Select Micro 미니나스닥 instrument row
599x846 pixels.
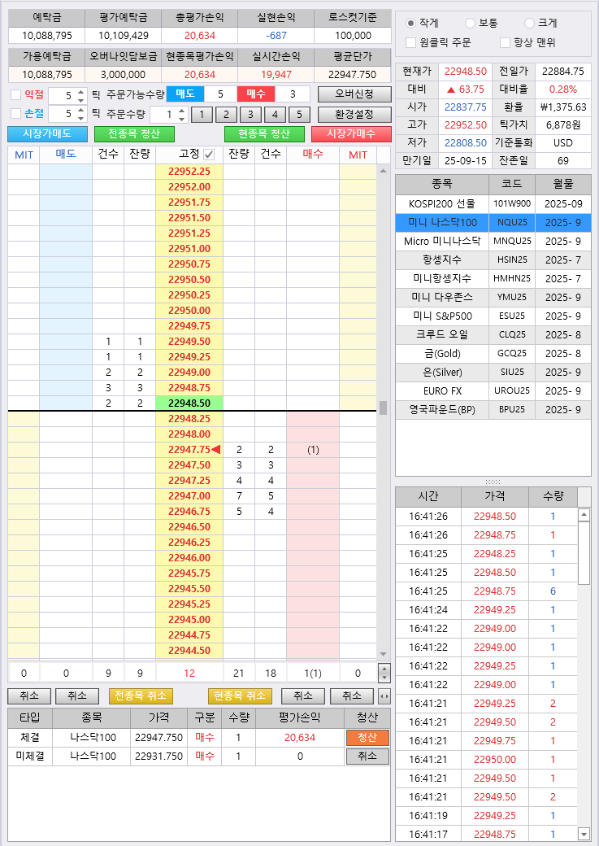(x=493, y=241)
